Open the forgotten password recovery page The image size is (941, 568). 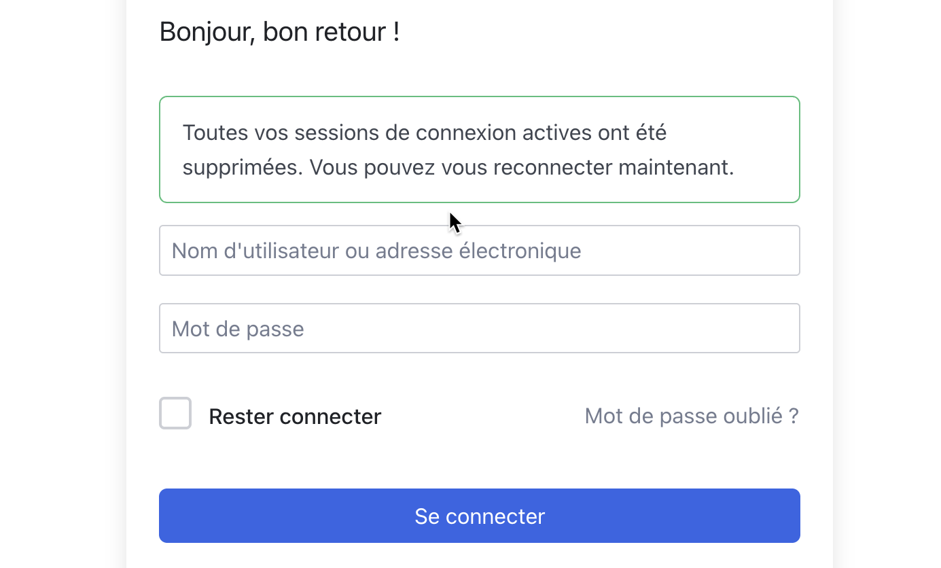coord(691,416)
